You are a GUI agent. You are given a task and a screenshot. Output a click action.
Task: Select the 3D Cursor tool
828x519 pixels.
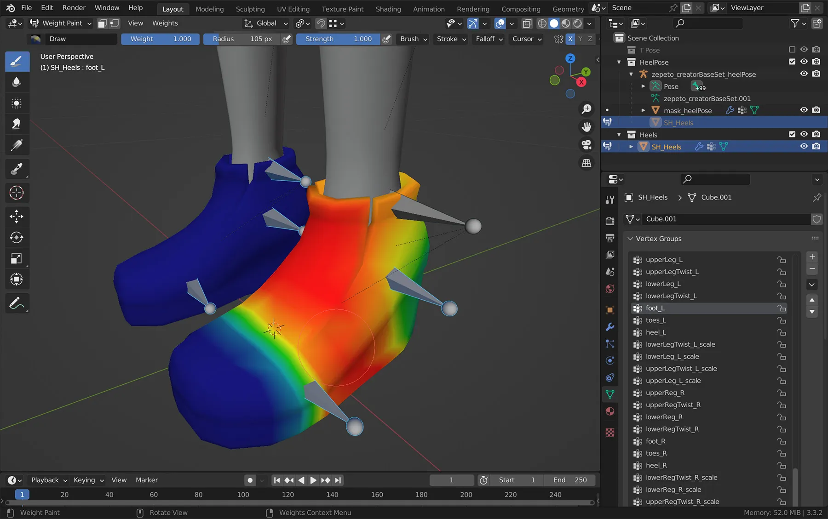17,193
